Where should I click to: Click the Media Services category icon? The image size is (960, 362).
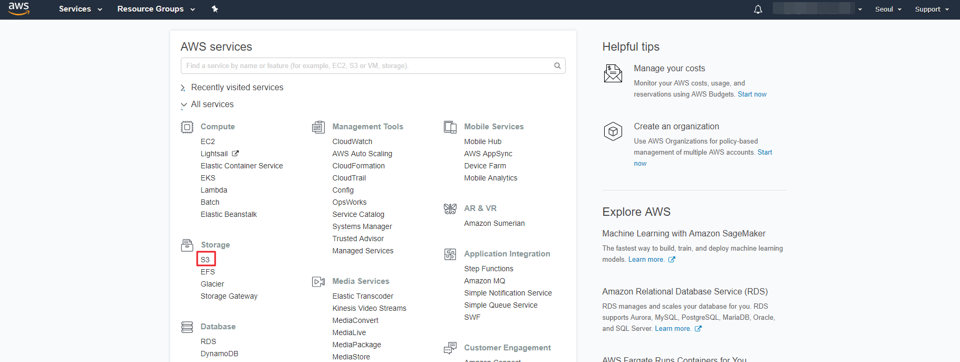pyautogui.click(x=318, y=282)
